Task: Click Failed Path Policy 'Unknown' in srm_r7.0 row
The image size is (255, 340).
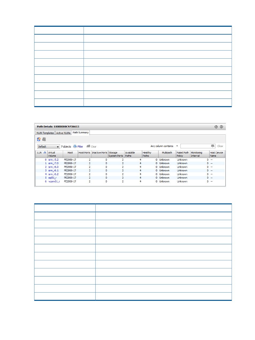Action: pos(182,163)
